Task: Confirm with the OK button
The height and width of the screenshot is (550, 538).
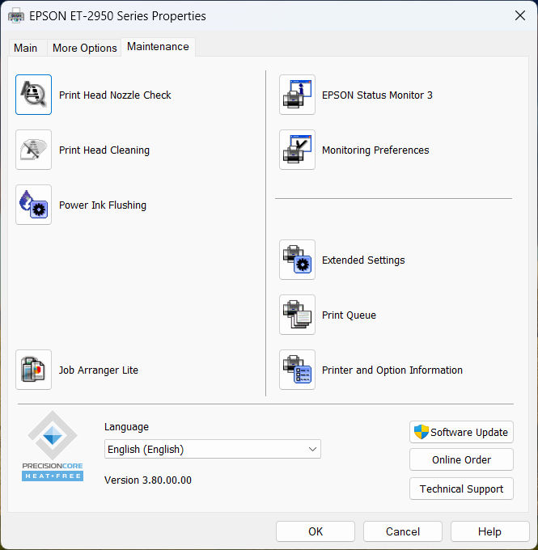Action: click(316, 531)
